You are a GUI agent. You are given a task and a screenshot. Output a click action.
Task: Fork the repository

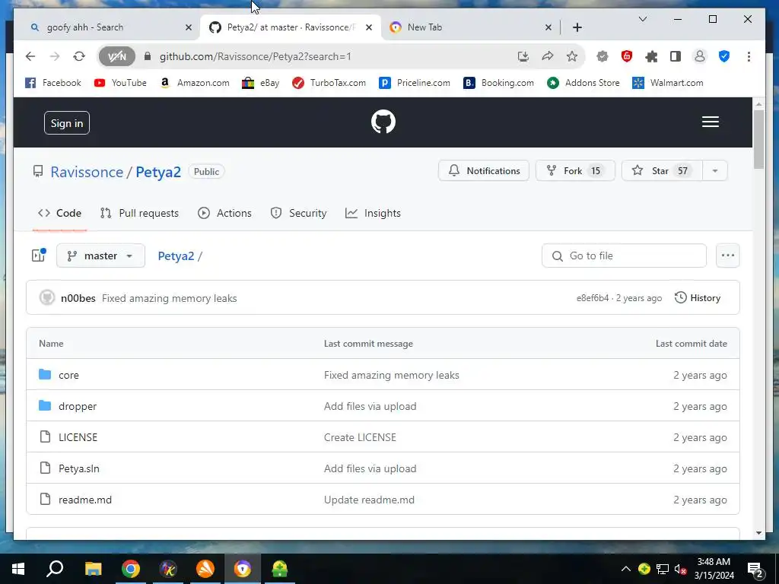575,170
